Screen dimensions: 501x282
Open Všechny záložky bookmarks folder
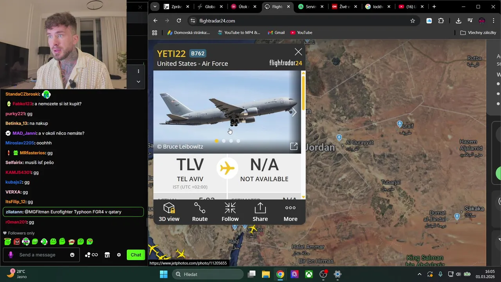coord(478,33)
